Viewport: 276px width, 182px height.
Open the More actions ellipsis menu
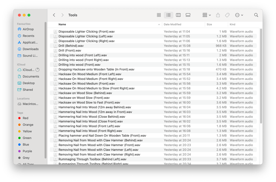pyautogui.click(x=239, y=15)
